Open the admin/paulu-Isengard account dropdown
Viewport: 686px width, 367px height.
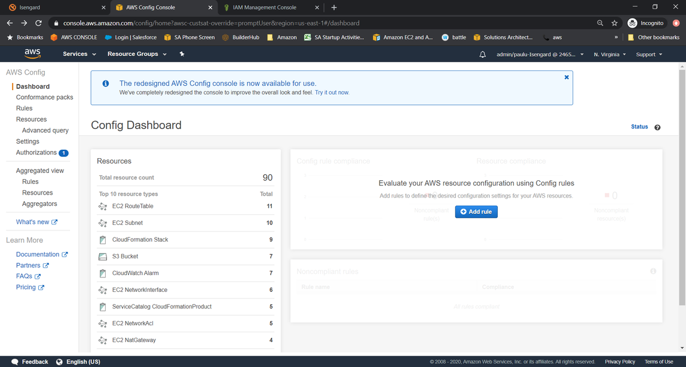pos(540,54)
